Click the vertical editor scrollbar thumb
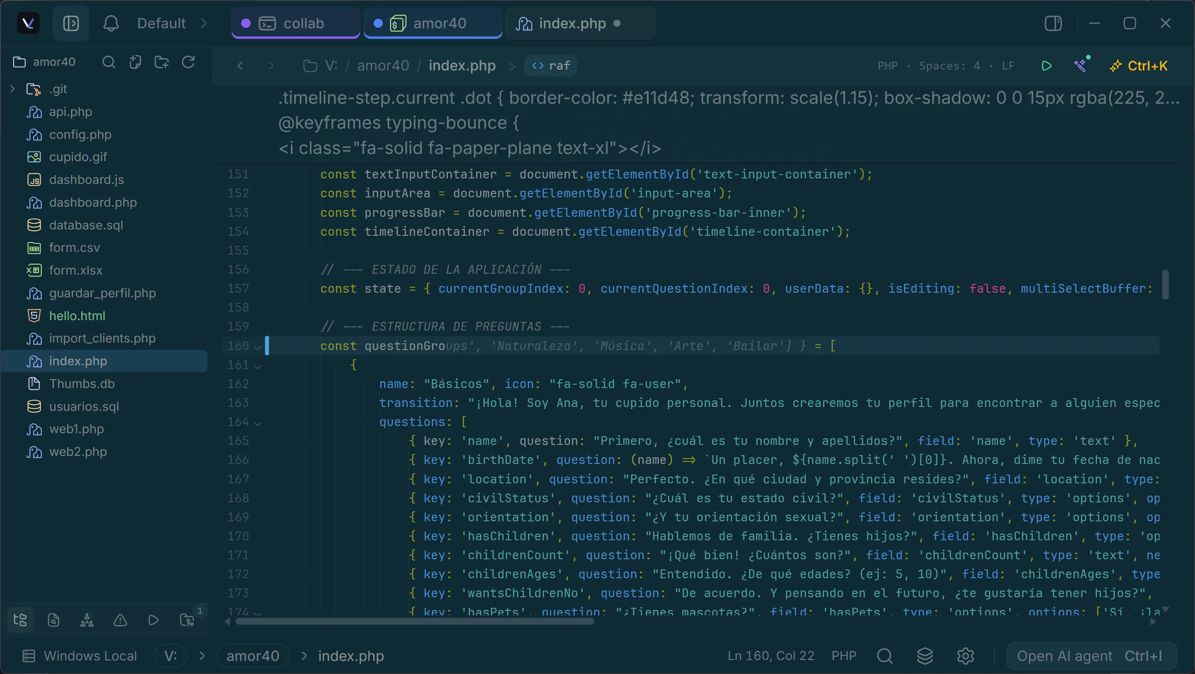 tap(1165, 285)
